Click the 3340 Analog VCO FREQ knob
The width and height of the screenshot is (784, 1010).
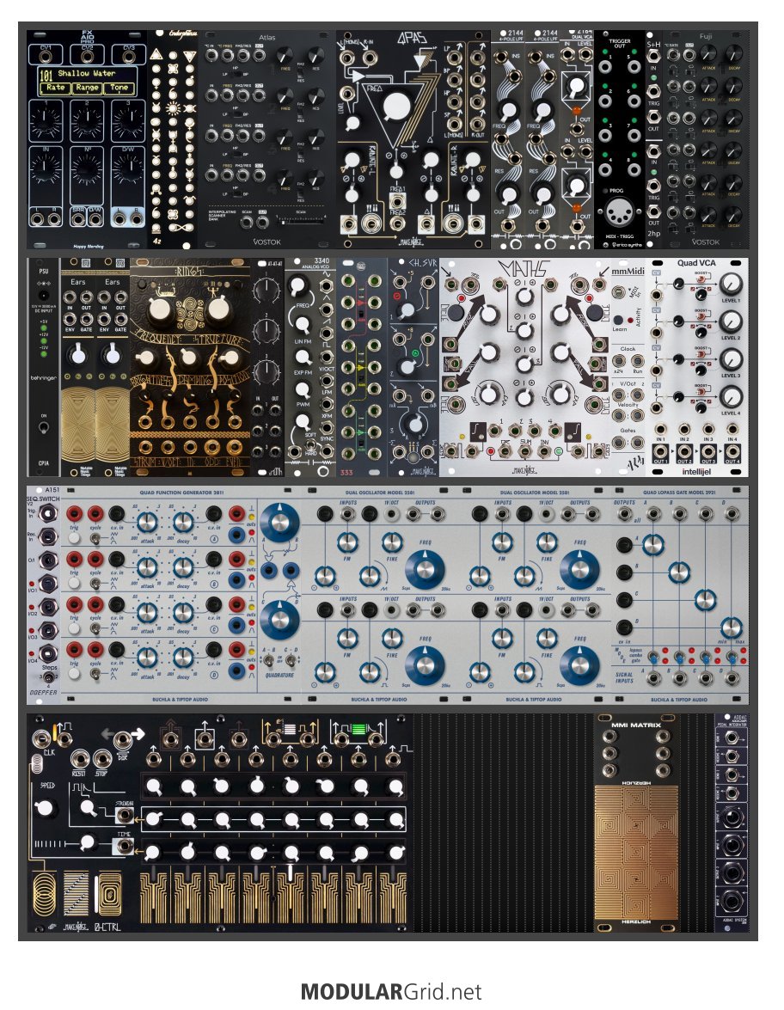(x=298, y=285)
